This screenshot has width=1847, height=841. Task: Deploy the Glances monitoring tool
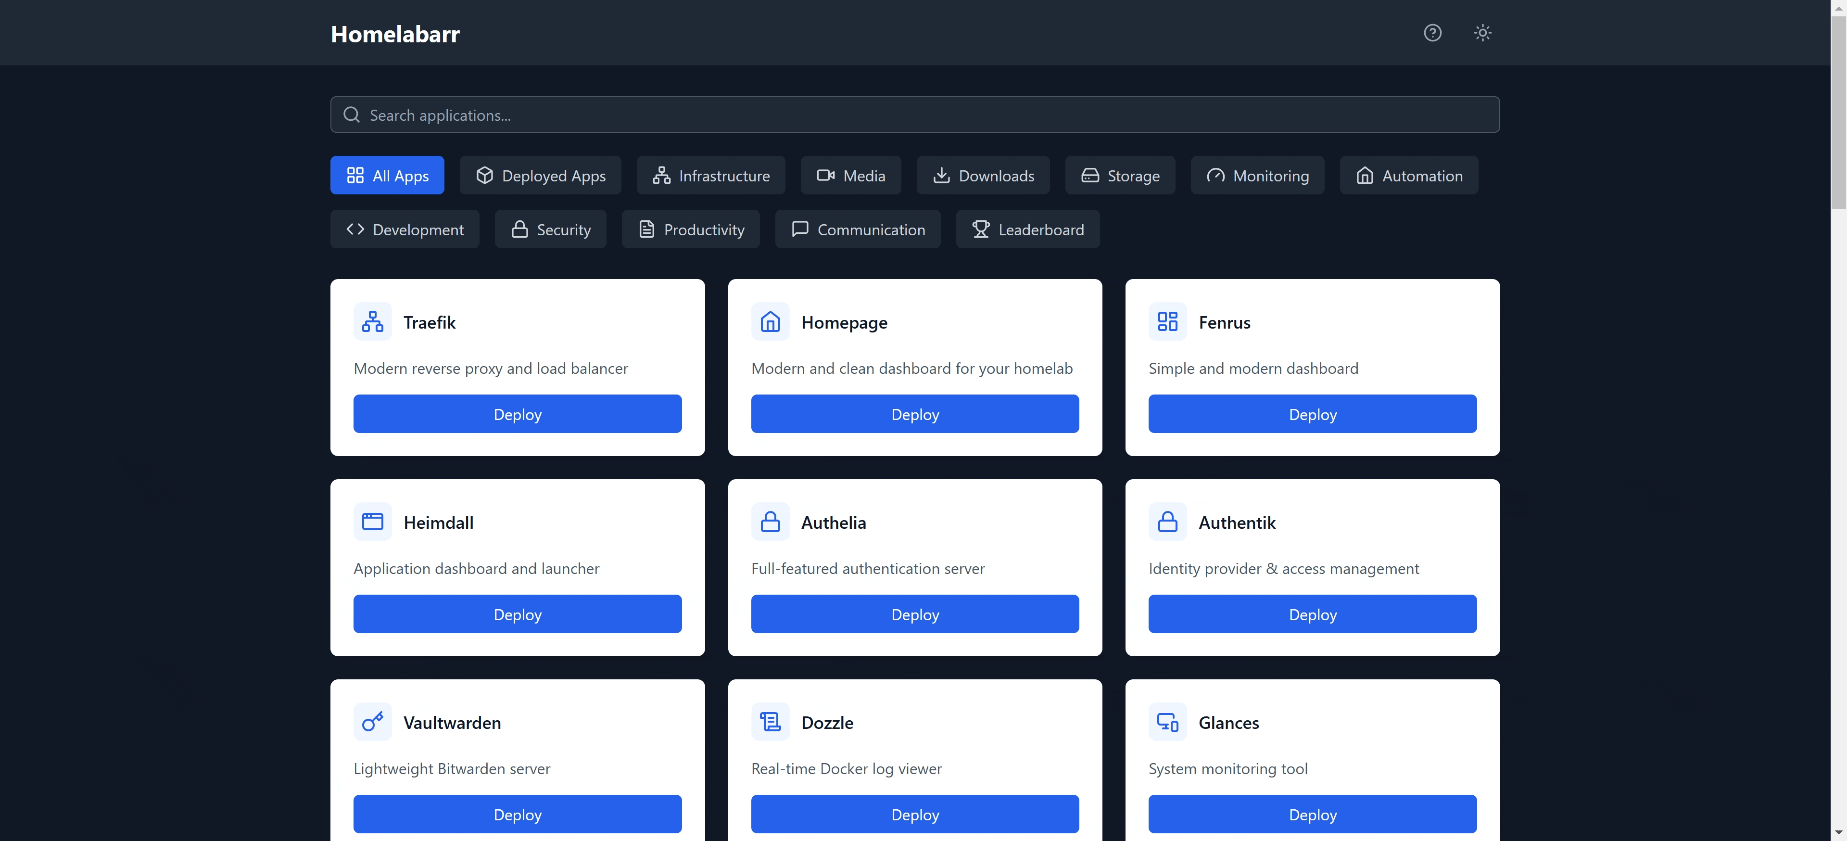click(1313, 814)
